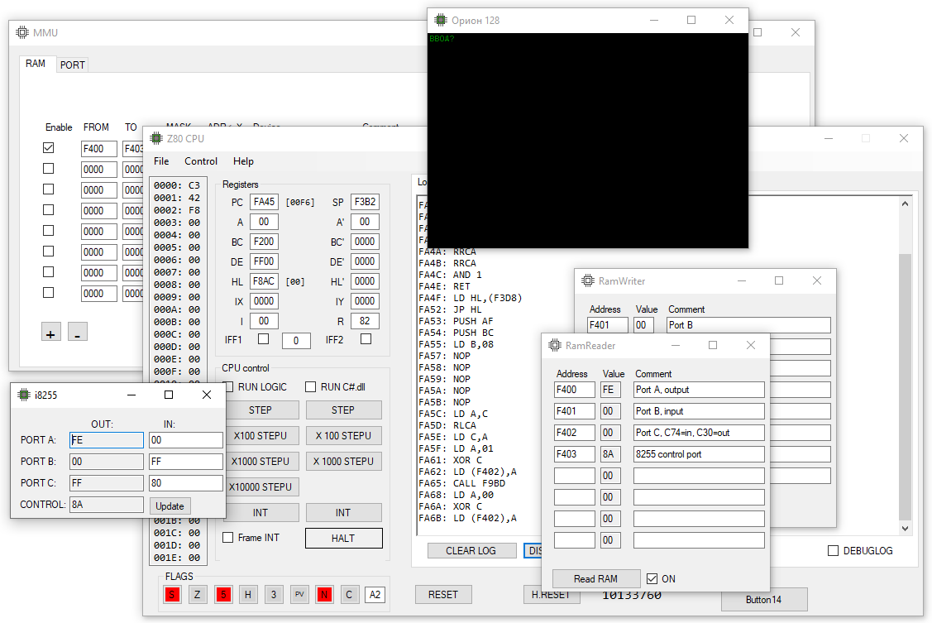Click the X10000 STEPU button
Viewport: 932px width, 623px height.
click(x=260, y=486)
